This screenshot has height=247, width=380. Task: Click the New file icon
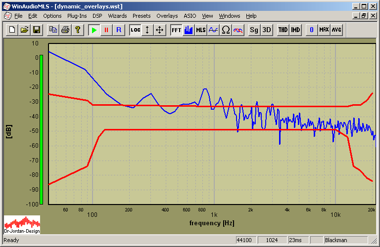(13, 30)
